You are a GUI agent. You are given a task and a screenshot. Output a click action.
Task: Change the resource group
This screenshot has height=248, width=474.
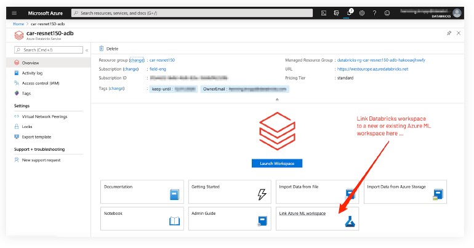(137, 60)
